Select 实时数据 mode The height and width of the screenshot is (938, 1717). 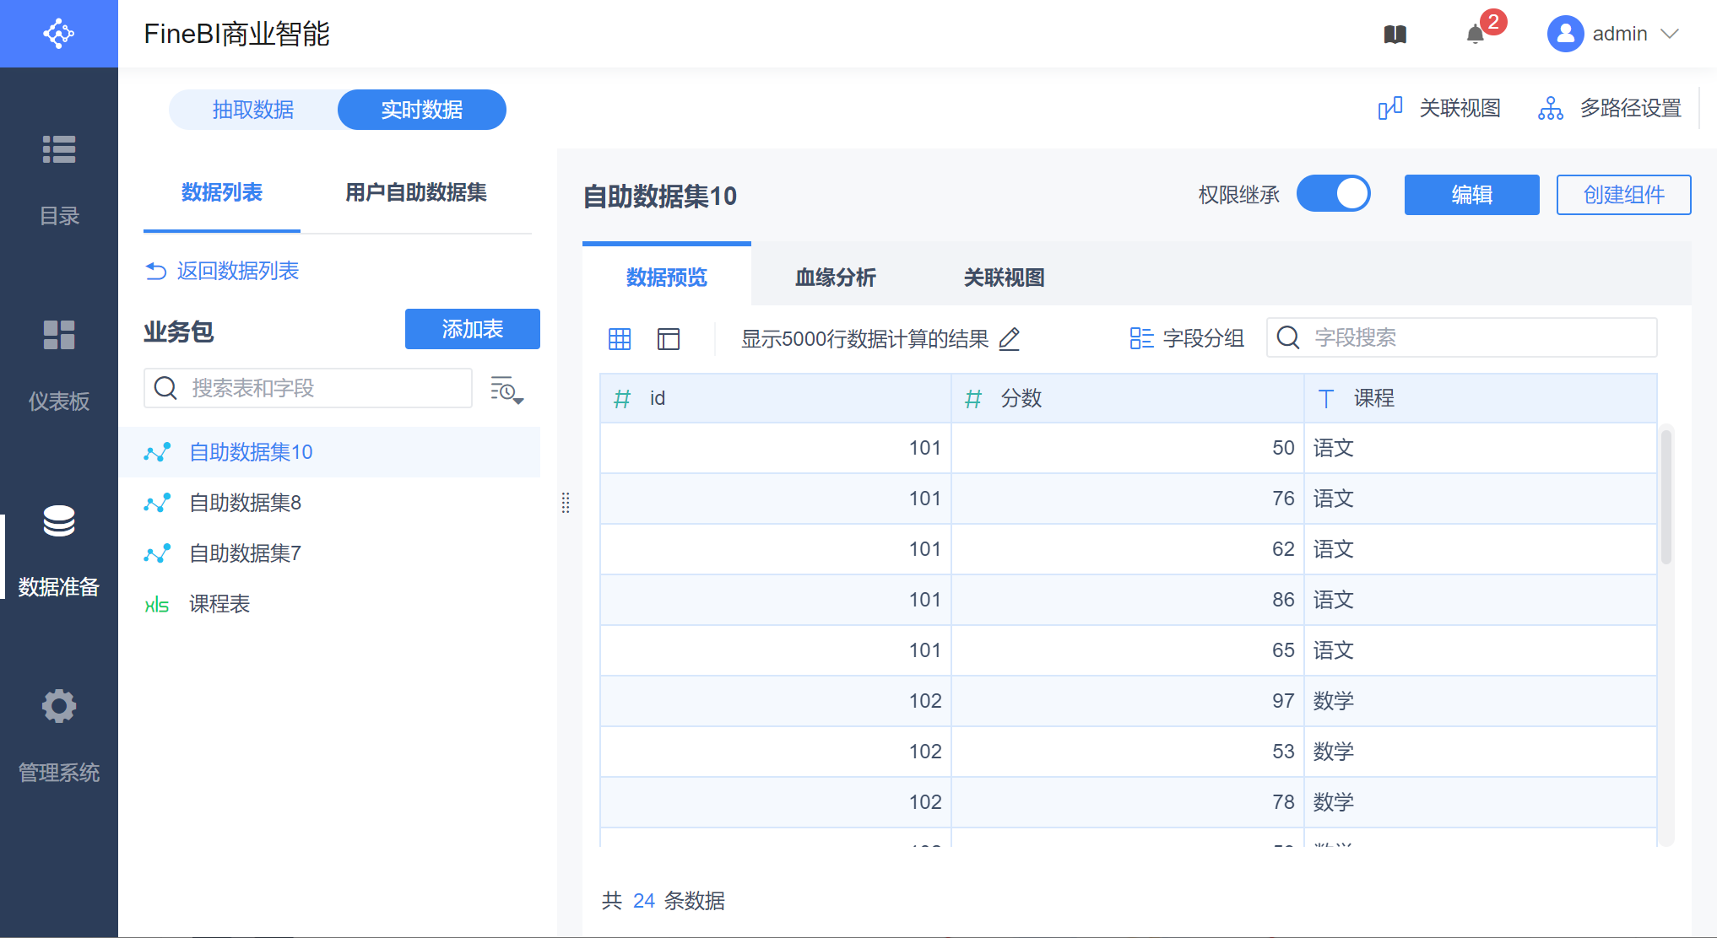(x=422, y=110)
